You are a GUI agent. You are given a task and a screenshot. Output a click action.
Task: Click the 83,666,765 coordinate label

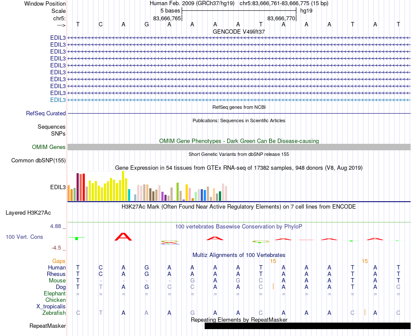pyautogui.click(x=167, y=18)
